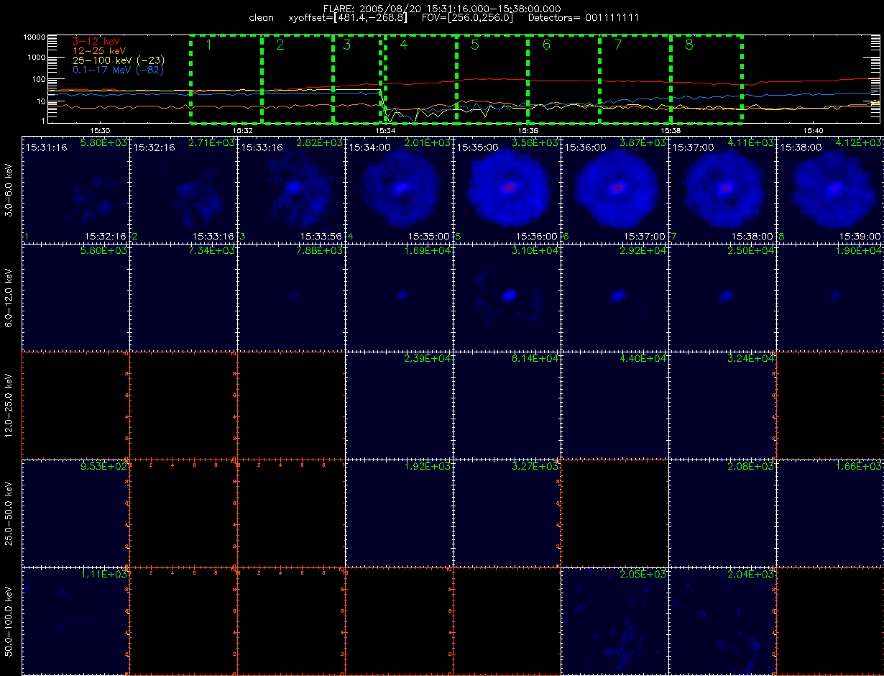Select interval 1 in the light curve

pos(226,78)
